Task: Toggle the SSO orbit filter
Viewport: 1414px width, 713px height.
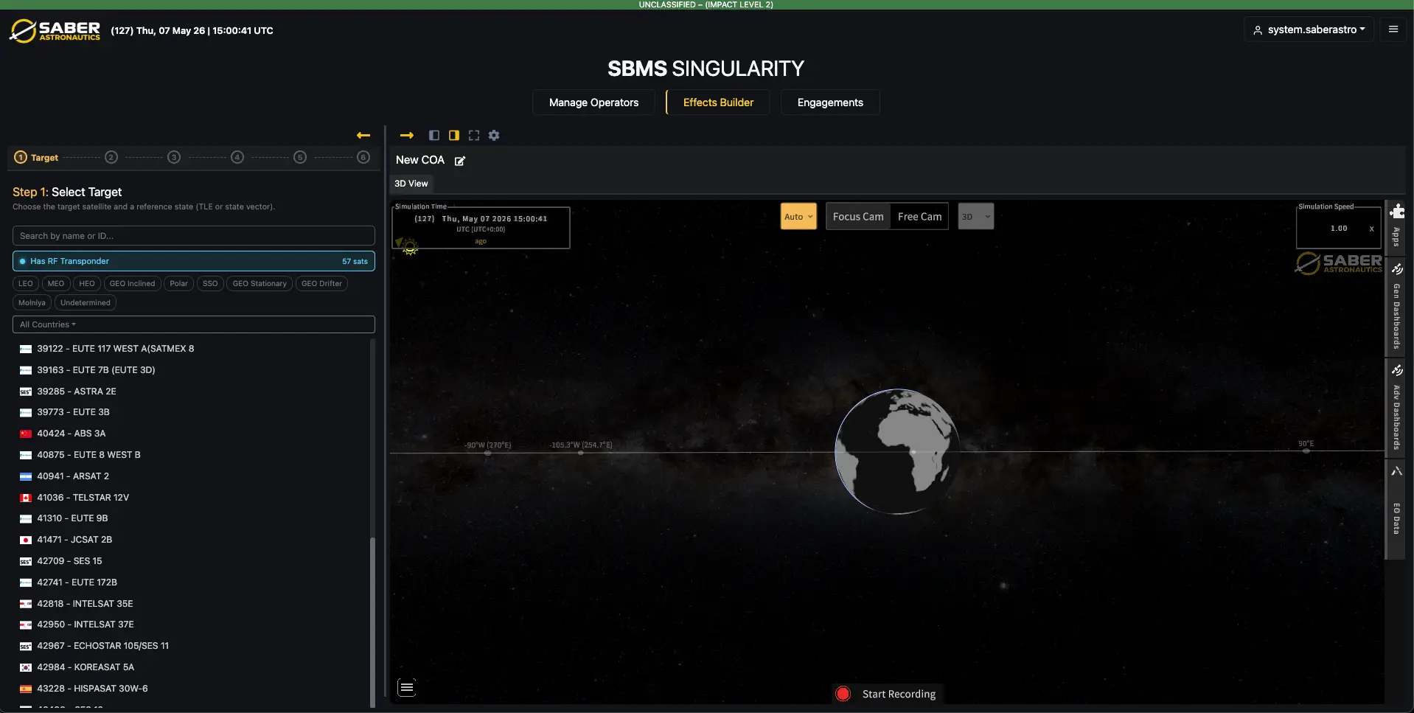Action: click(x=210, y=283)
